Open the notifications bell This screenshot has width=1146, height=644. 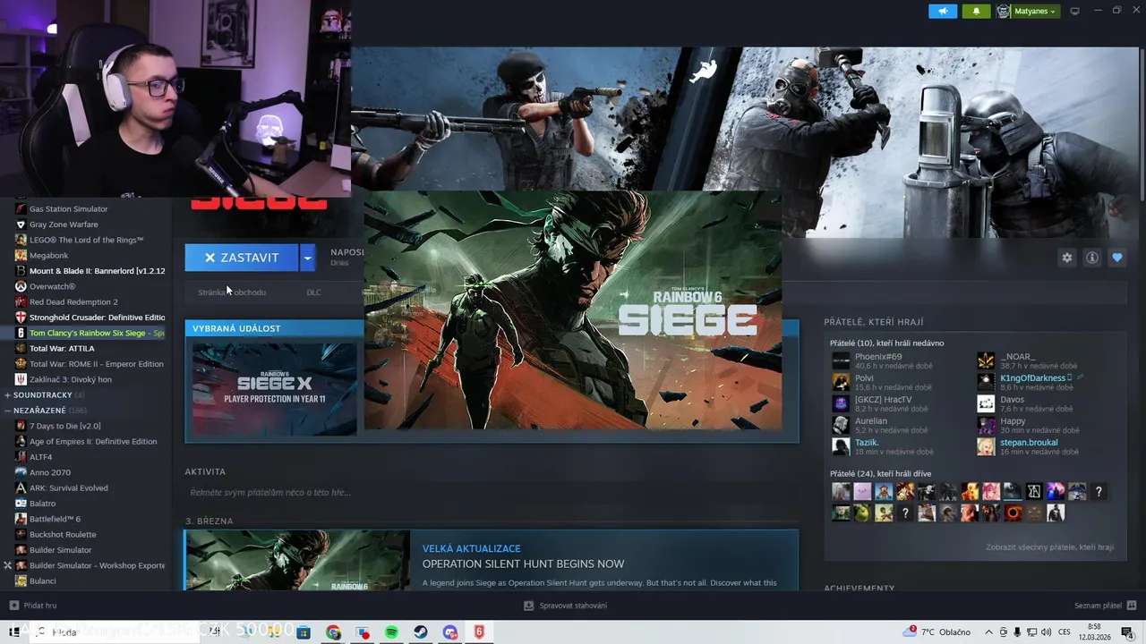976,11
